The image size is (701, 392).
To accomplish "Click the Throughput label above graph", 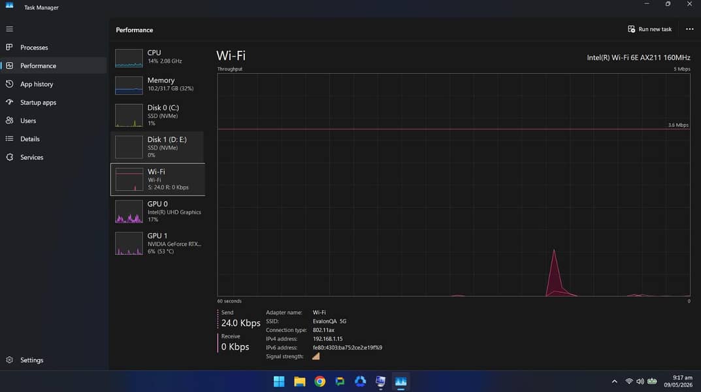I will tap(230, 69).
